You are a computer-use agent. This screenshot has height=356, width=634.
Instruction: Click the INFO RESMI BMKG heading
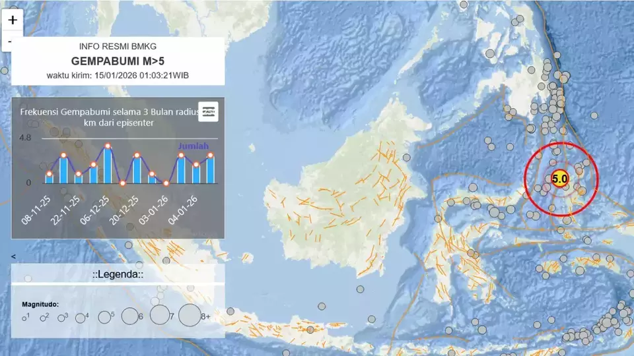pos(118,46)
